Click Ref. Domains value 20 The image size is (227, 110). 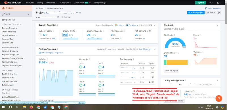pyautogui.click(x=136, y=35)
